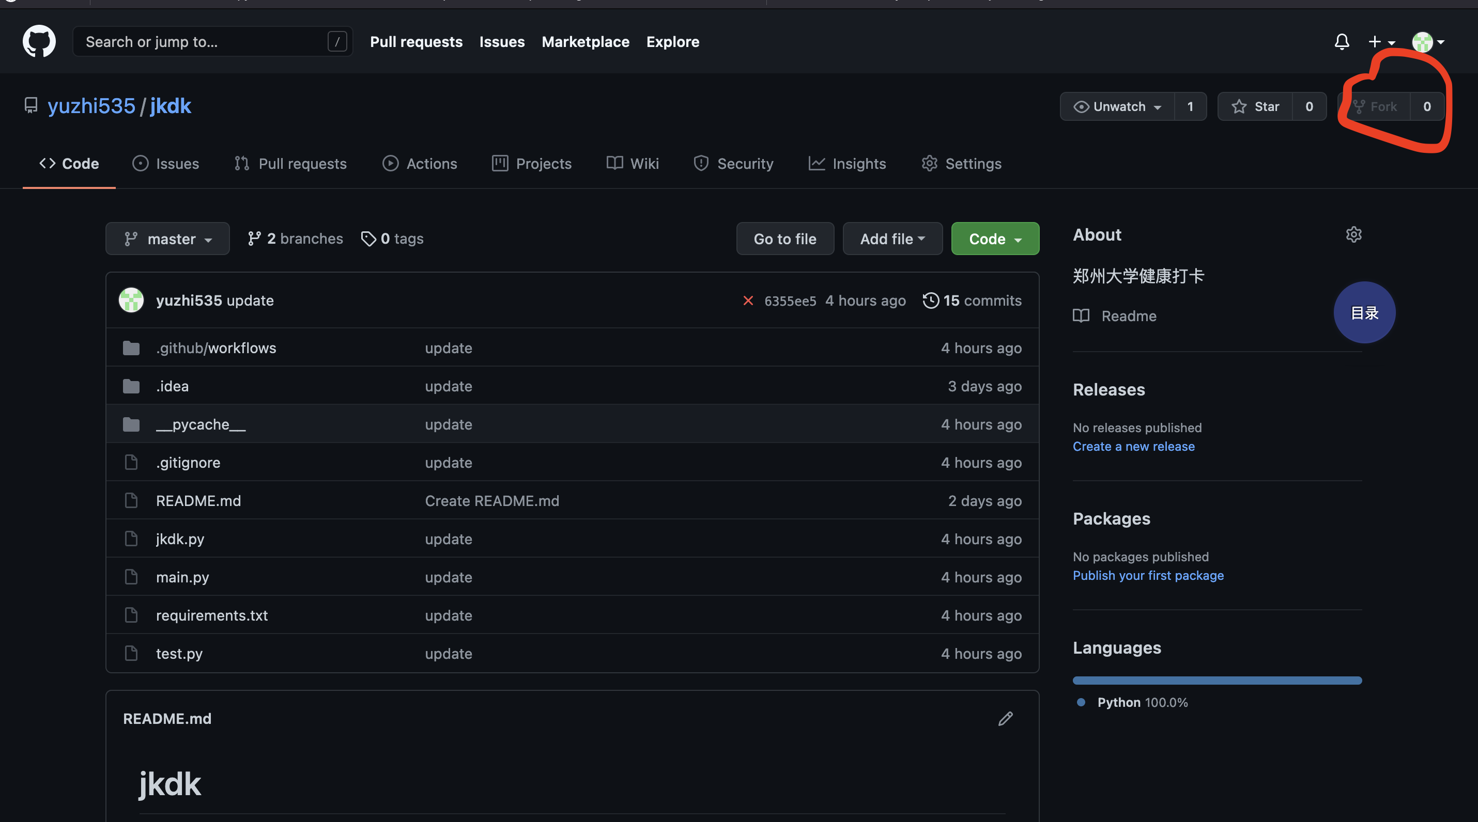Viewport: 1478px width, 822px height.
Task: Open the Create README.md commit message
Action: 491,500
